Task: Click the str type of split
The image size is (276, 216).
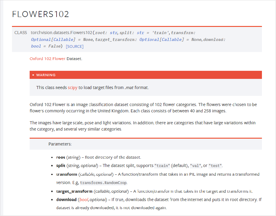Action: point(140,33)
